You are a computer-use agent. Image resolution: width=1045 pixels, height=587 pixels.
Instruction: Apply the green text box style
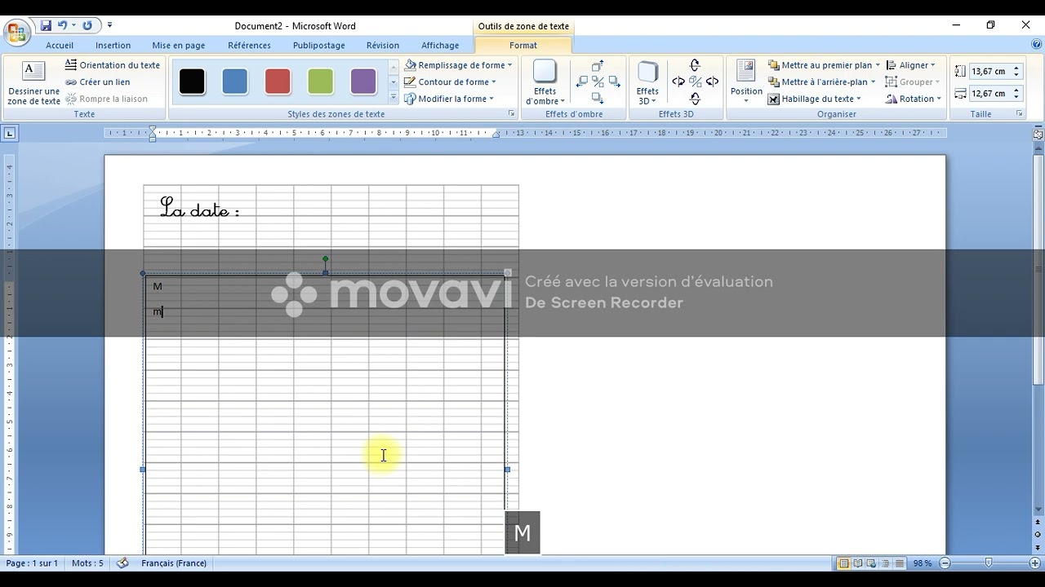(x=320, y=82)
